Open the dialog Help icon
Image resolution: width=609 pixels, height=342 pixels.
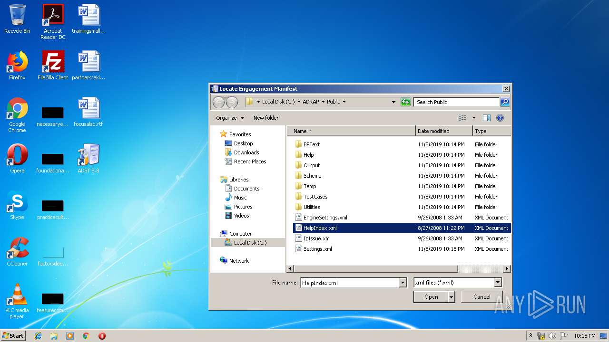[500, 118]
